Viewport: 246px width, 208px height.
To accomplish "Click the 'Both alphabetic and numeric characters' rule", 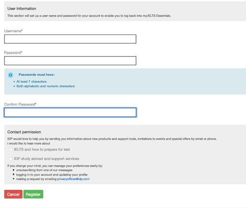I will pos(46,86).
